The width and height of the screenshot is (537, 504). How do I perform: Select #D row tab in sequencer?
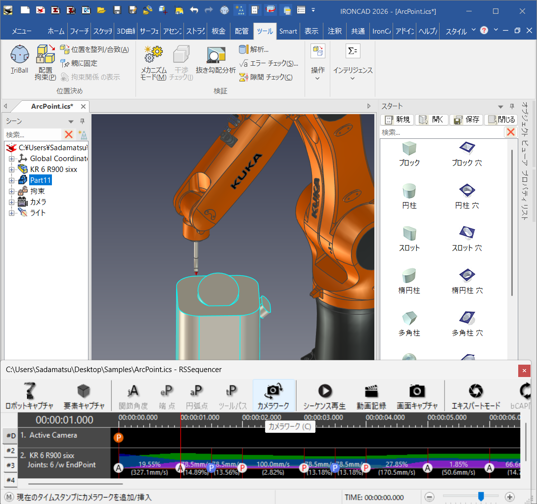click(x=10, y=436)
